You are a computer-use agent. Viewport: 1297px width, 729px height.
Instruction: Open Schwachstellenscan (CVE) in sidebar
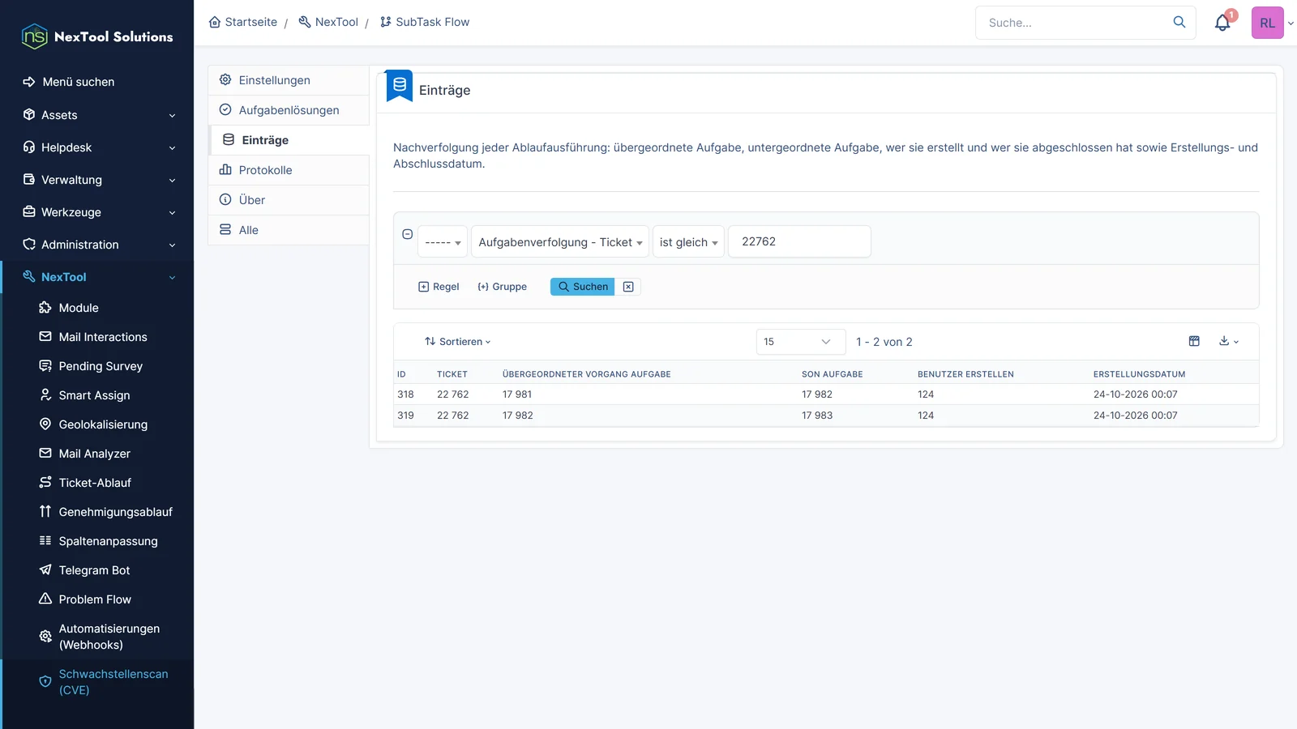[113, 682]
